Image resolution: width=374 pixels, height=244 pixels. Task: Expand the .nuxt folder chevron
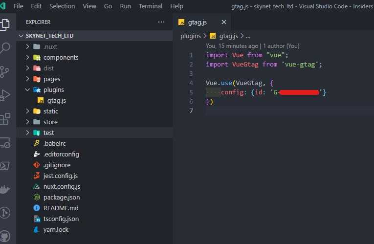point(27,46)
